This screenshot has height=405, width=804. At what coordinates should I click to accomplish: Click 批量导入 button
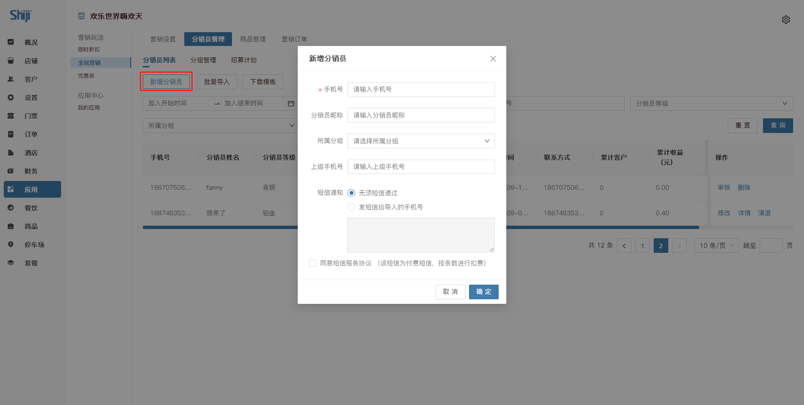(x=217, y=82)
